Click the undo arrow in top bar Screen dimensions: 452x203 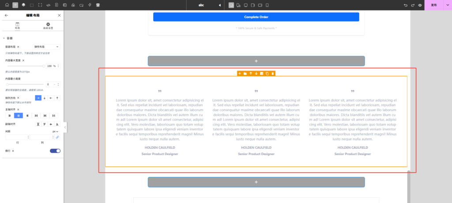(406, 5)
